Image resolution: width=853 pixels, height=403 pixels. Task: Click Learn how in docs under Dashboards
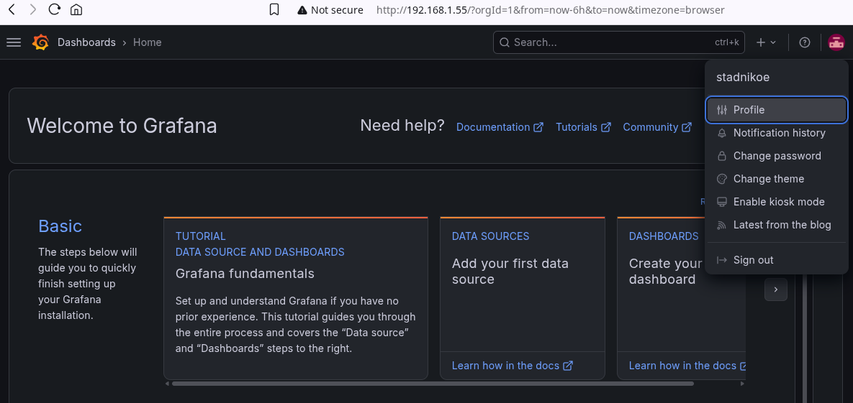pyautogui.click(x=687, y=366)
